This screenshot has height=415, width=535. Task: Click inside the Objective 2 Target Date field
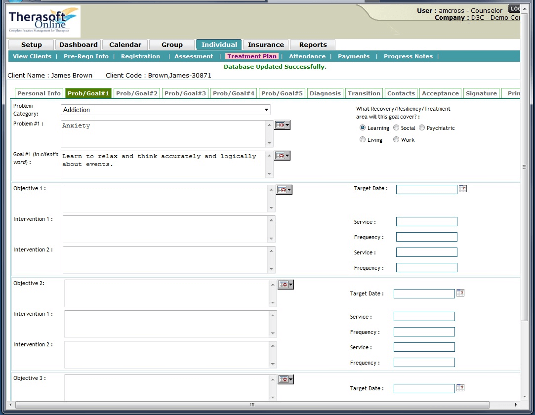tap(424, 292)
